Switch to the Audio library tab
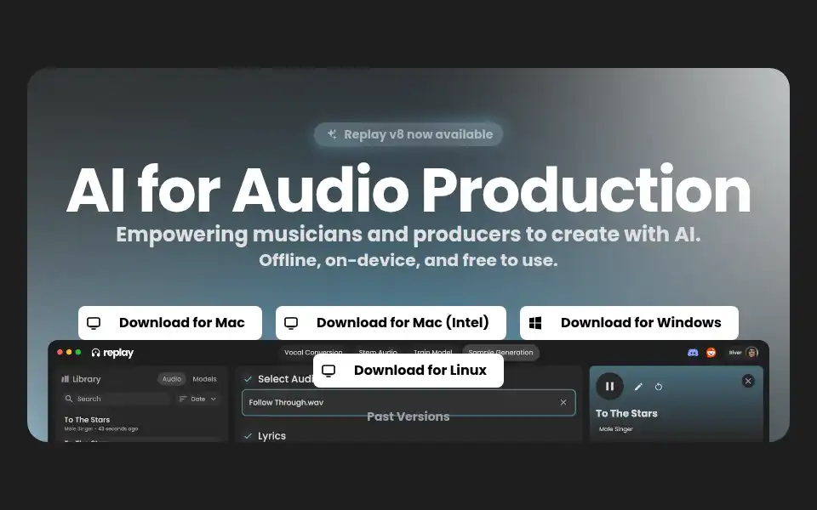The height and width of the screenshot is (510, 817). pyautogui.click(x=171, y=379)
